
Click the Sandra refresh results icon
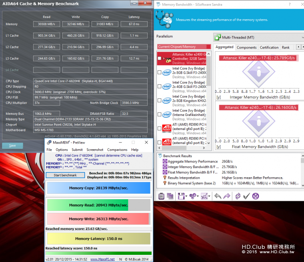[x=238, y=196]
